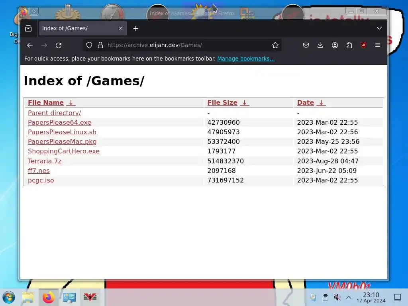Viewport: 408px width, 306px height.
Task: Download pcgc.iso
Action: coord(41,180)
